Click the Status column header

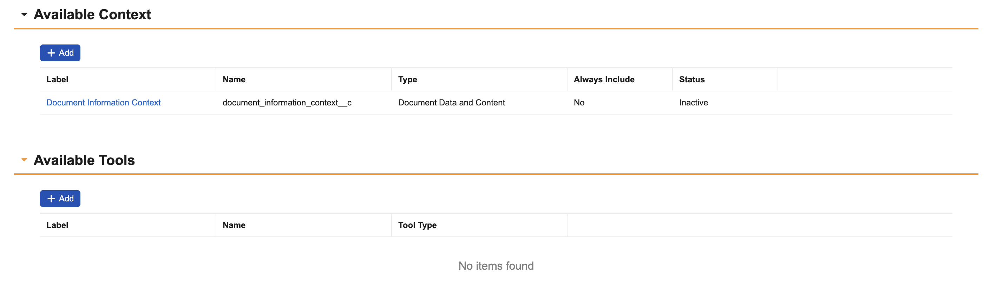coord(692,80)
